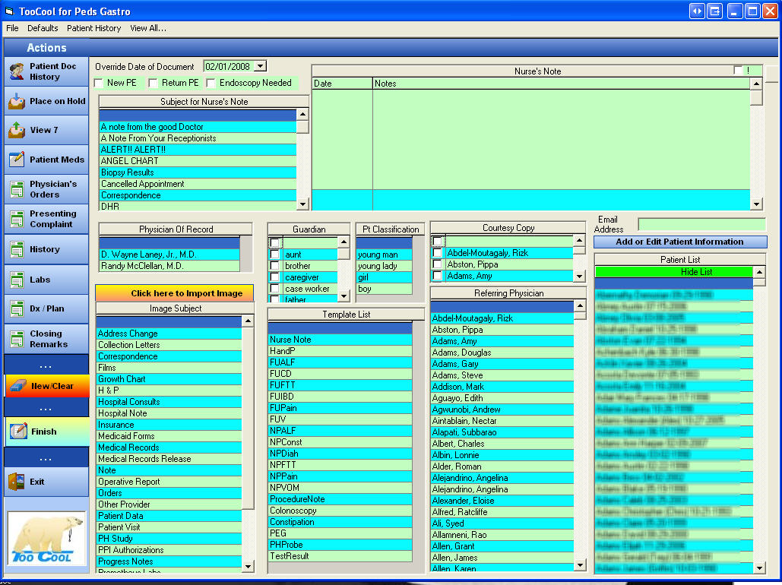Click Physician's Orders form icon

point(17,189)
